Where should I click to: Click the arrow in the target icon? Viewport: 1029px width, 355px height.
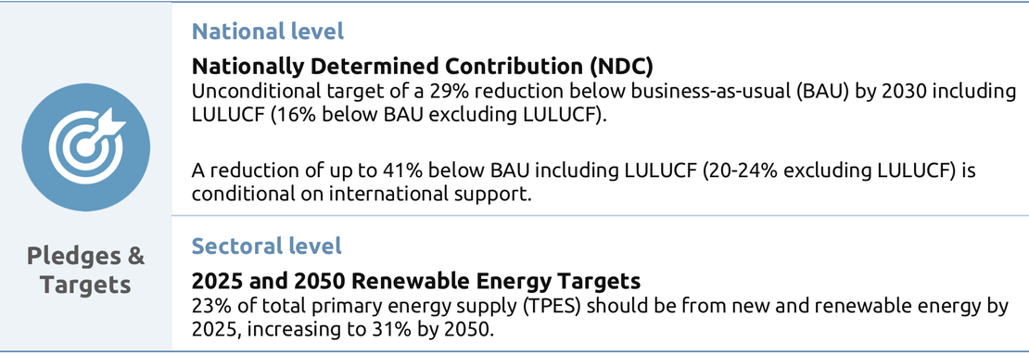pyautogui.click(x=107, y=126)
